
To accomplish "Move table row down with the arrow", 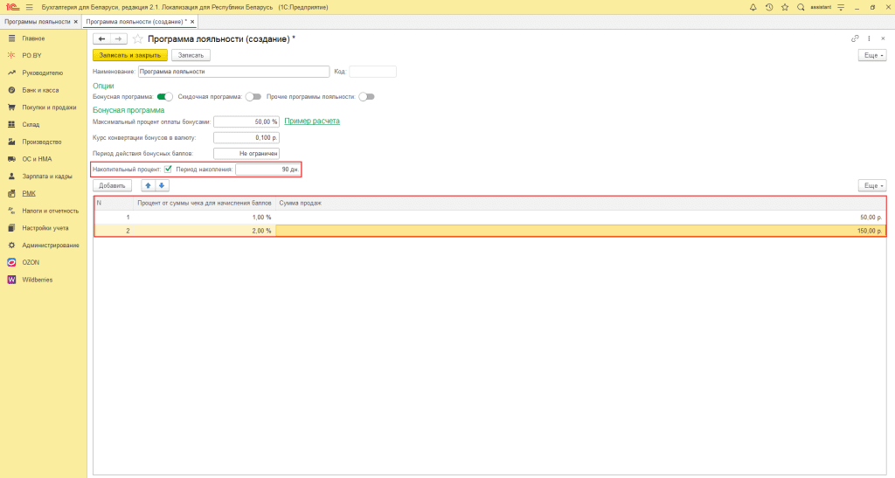I will click(162, 185).
